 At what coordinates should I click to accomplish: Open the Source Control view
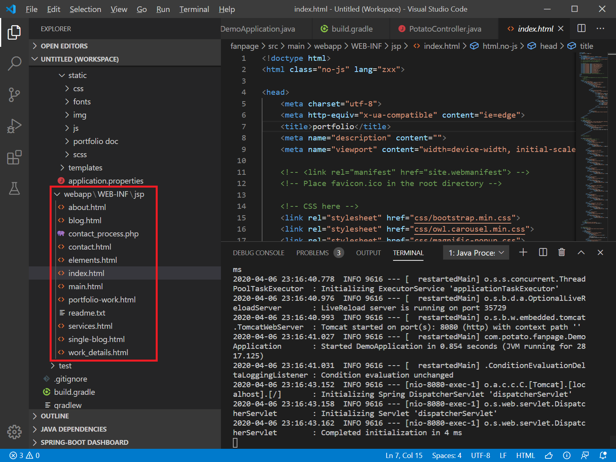click(14, 95)
